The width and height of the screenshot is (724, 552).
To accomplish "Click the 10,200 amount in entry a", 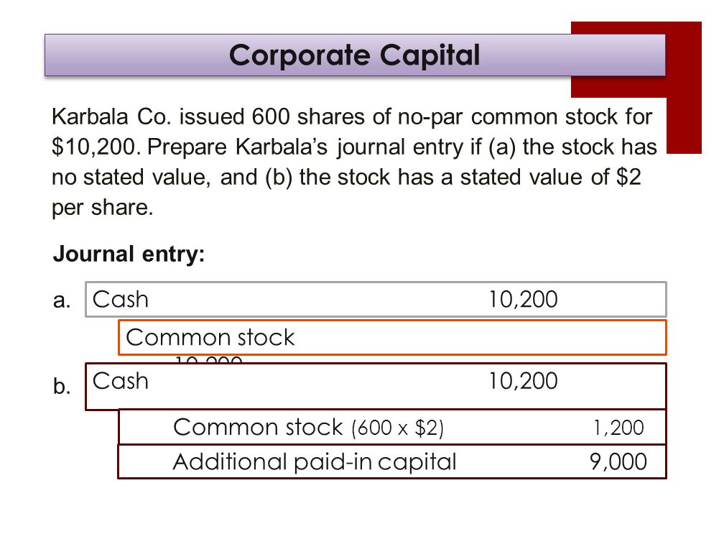I will point(523,299).
